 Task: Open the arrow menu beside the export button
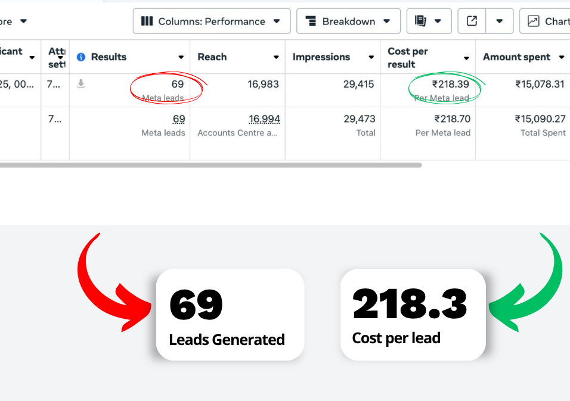pos(500,21)
